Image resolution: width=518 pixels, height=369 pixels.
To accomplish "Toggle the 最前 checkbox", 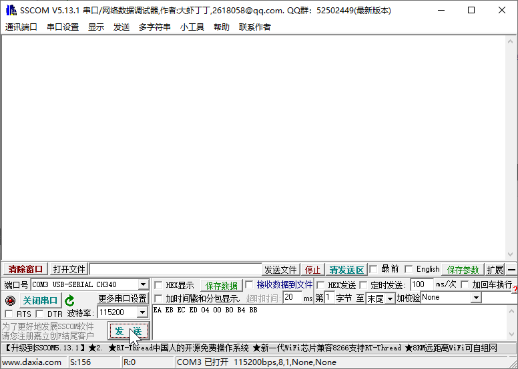I will click(373, 269).
